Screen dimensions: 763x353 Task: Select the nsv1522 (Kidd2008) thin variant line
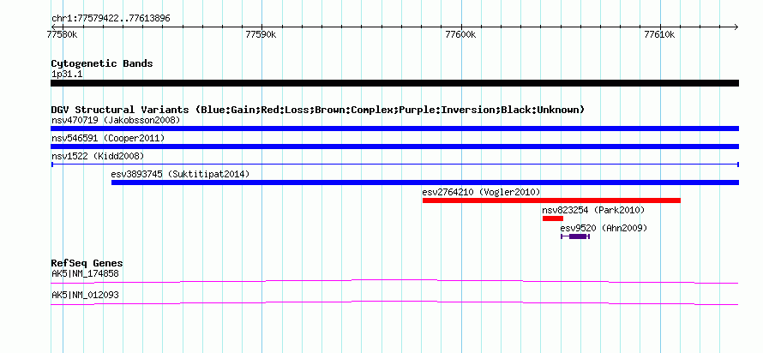pos(394,165)
